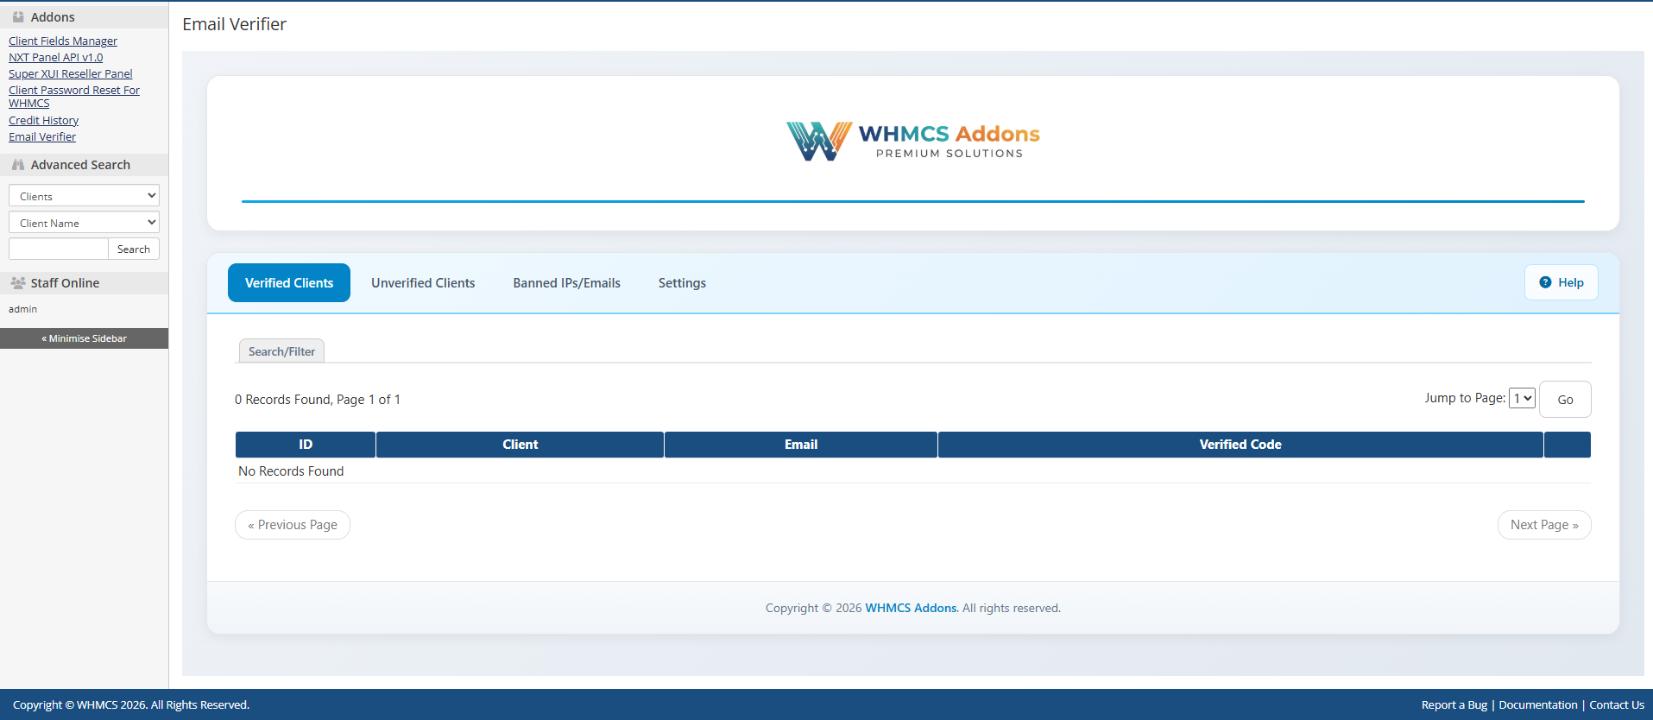Viewport: 1653px width, 720px height.
Task: Expand the Search/Filter tab
Action: (281, 351)
